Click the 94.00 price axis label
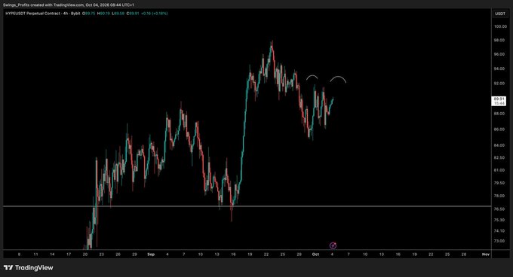This screenshot has height=277, width=513. coord(499,68)
